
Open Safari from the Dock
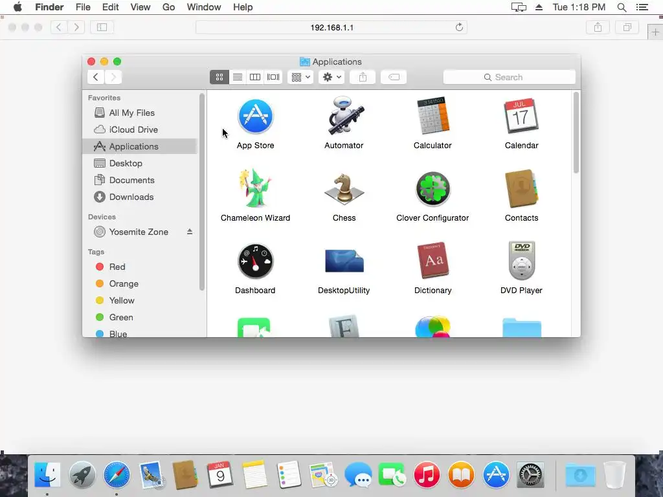click(x=117, y=474)
